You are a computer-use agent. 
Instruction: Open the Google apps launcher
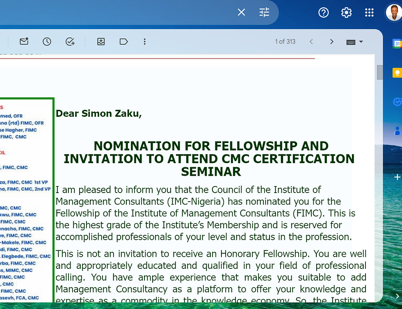point(369,13)
